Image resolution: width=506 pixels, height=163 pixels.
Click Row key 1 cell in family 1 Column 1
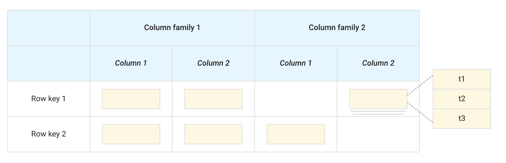click(x=131, y=99)
